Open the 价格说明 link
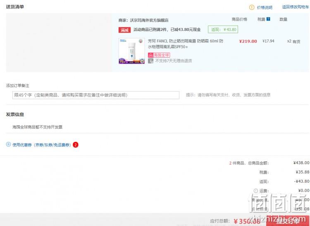 (x=265, y=7)
